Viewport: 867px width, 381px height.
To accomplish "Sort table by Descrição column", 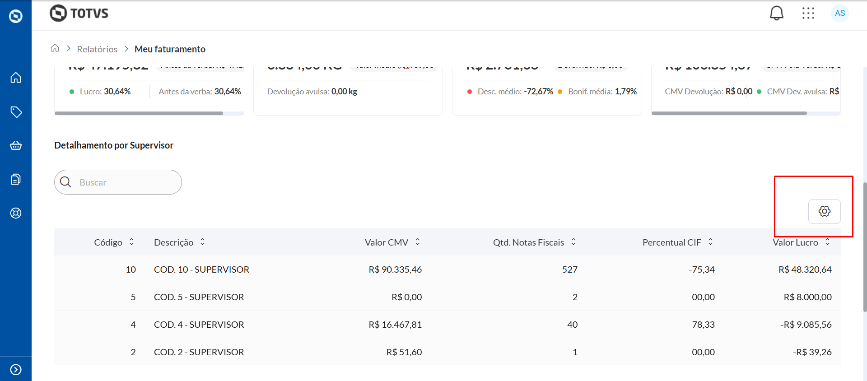I will pos(203,242).
